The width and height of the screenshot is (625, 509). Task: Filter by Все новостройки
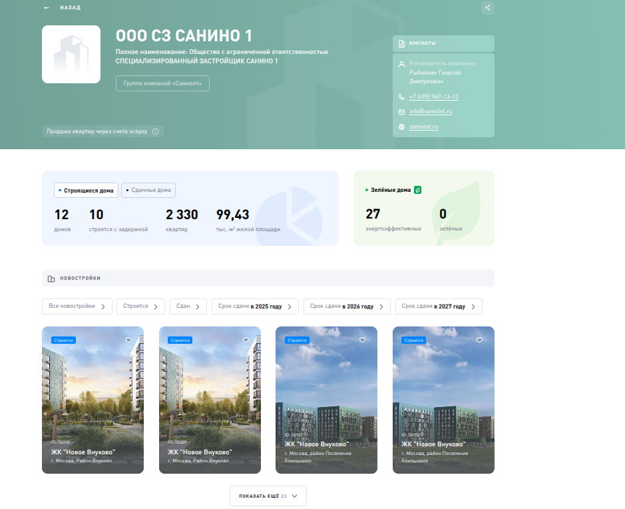point(77,306)
